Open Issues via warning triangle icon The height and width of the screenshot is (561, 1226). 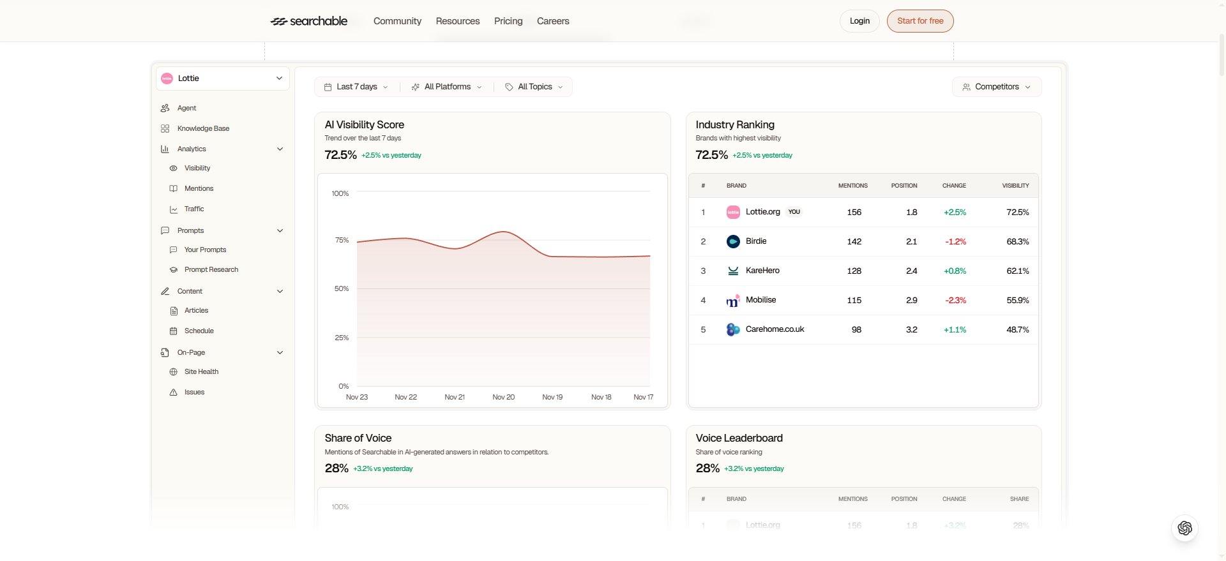point(173,393)
